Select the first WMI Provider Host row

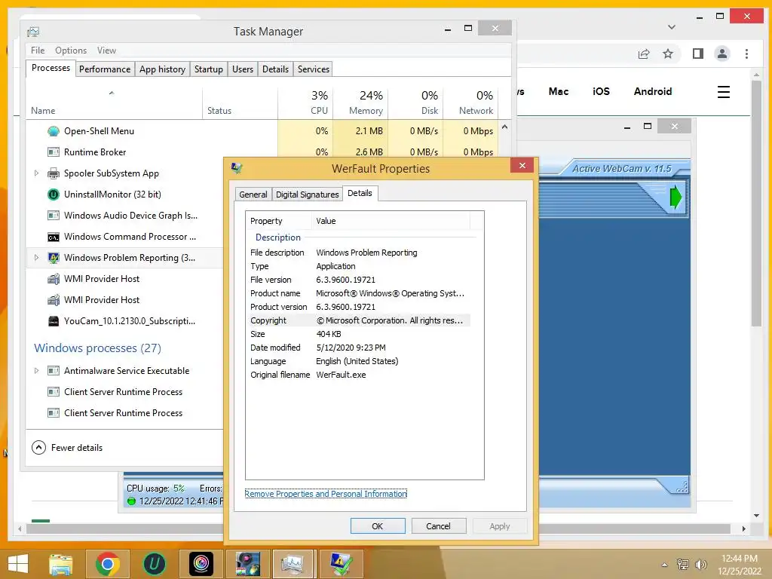tap(124, 279)
